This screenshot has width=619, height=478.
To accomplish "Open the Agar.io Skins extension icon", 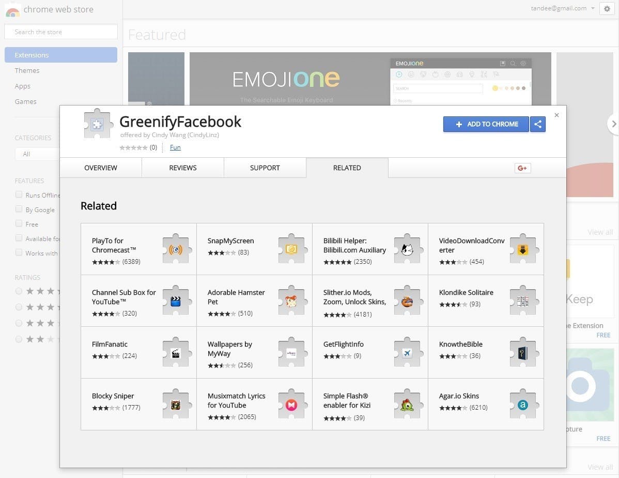I will coord(524,405).
